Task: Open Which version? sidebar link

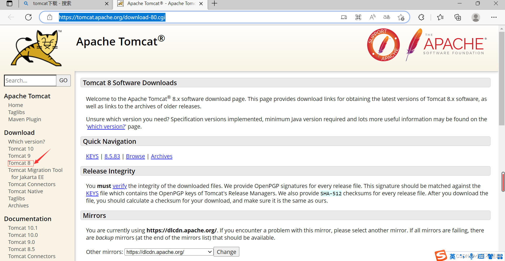Action: pos(27,142)
